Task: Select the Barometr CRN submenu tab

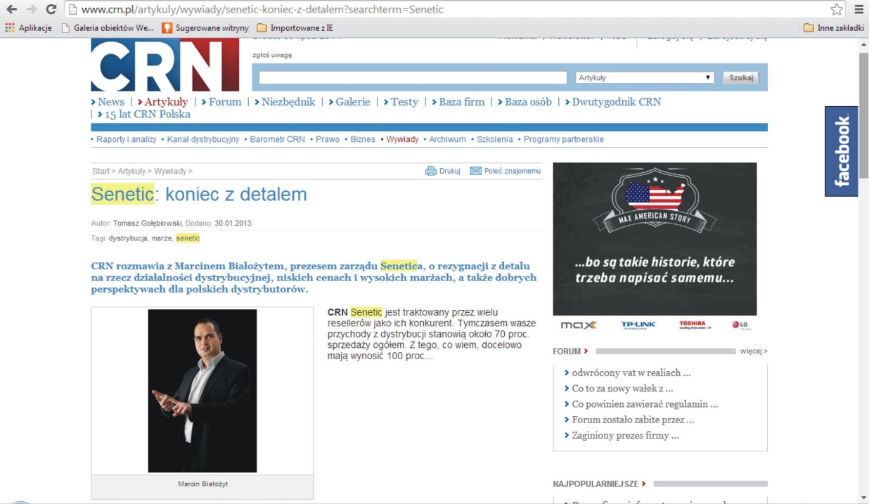Action: pyautogui.click(x=278, y=139)
